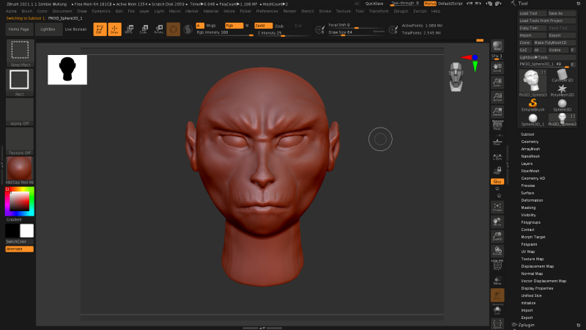Open the Preferences menu
586x330 pixels.
coord(267,12)
